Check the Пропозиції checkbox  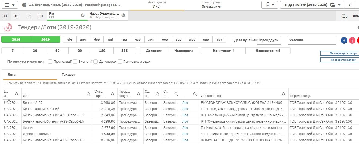(50, 61)
